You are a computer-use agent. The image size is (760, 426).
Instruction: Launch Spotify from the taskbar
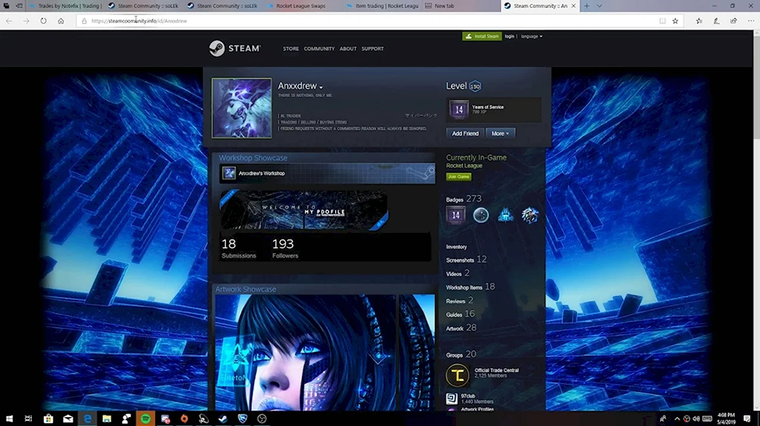[145, 418]
